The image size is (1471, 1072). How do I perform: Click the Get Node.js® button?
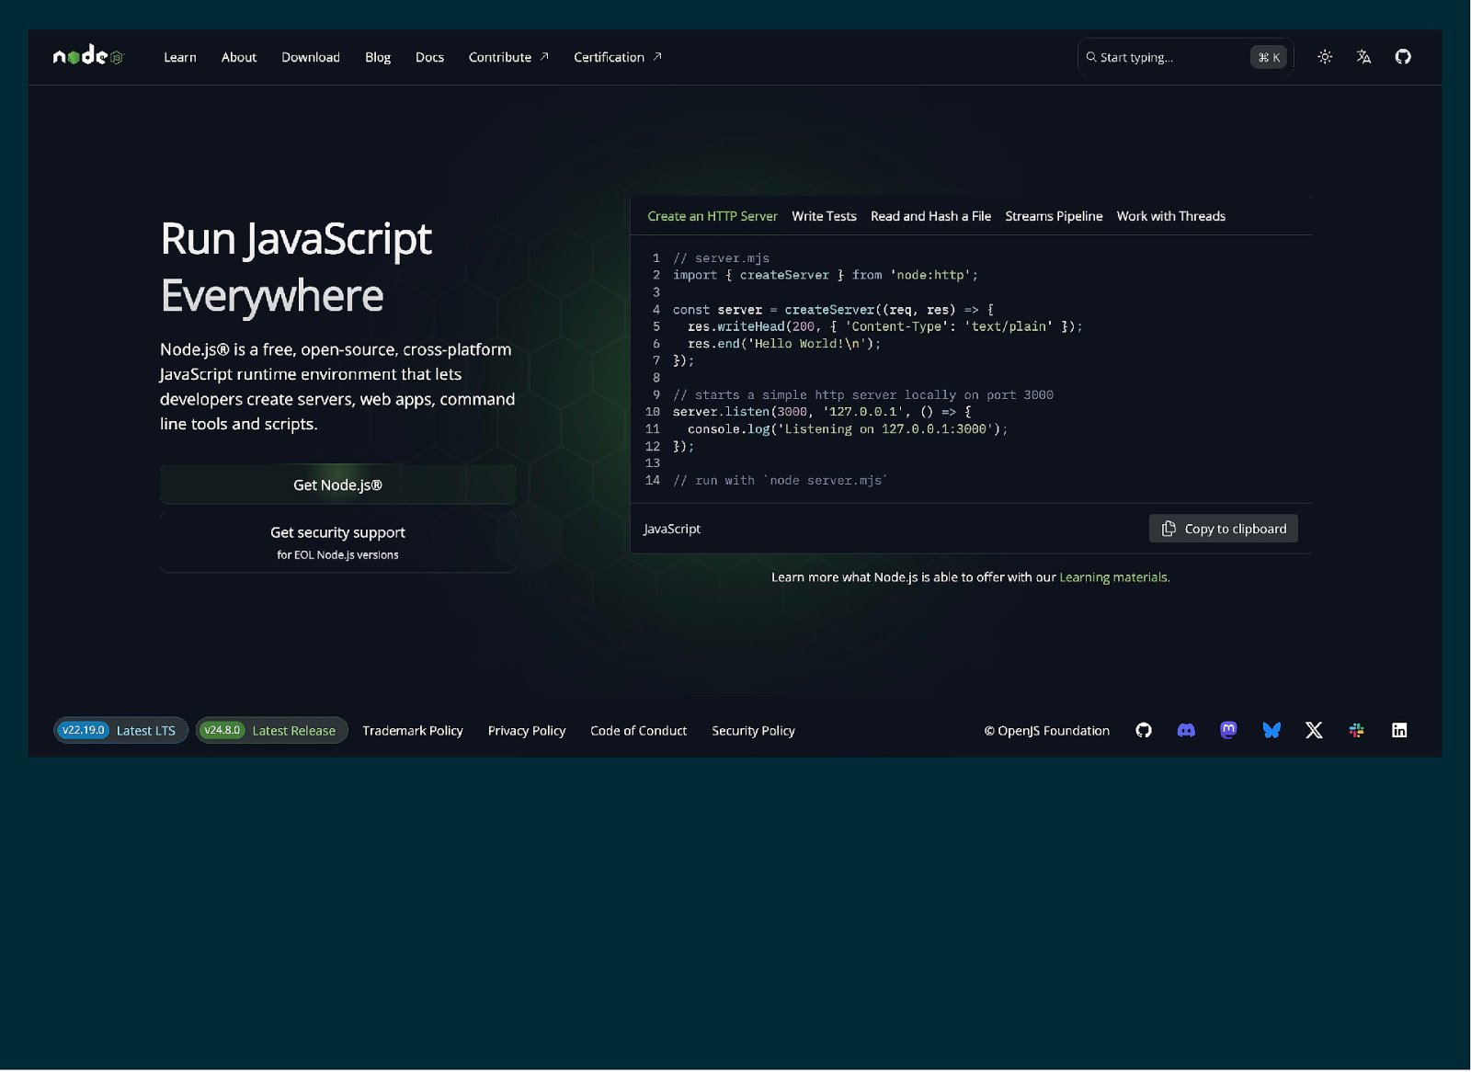[337, 485]
